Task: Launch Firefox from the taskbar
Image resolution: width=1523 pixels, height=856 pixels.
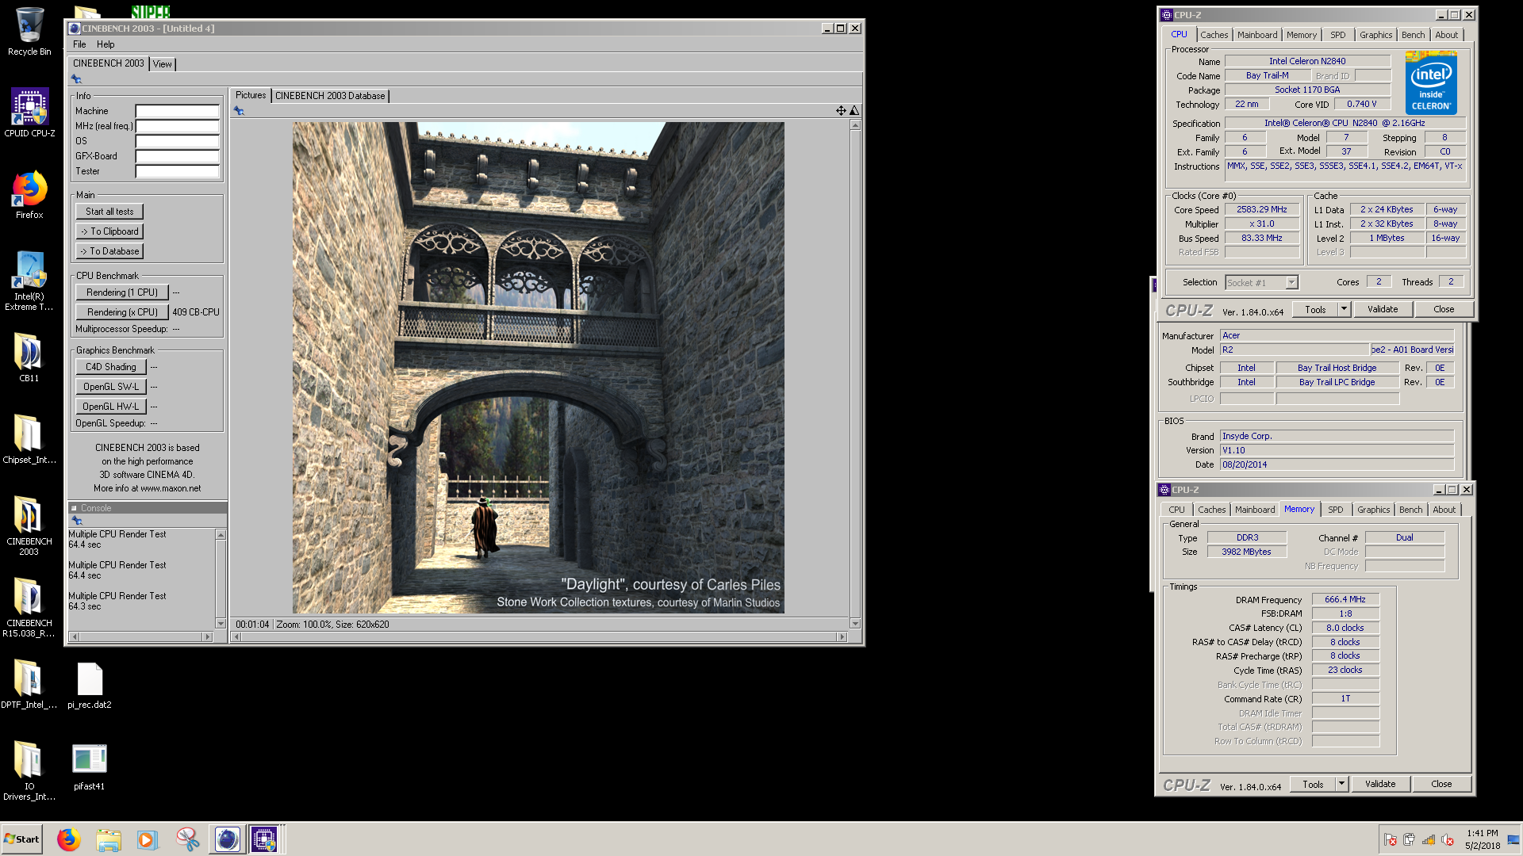Action: [69, 839]
